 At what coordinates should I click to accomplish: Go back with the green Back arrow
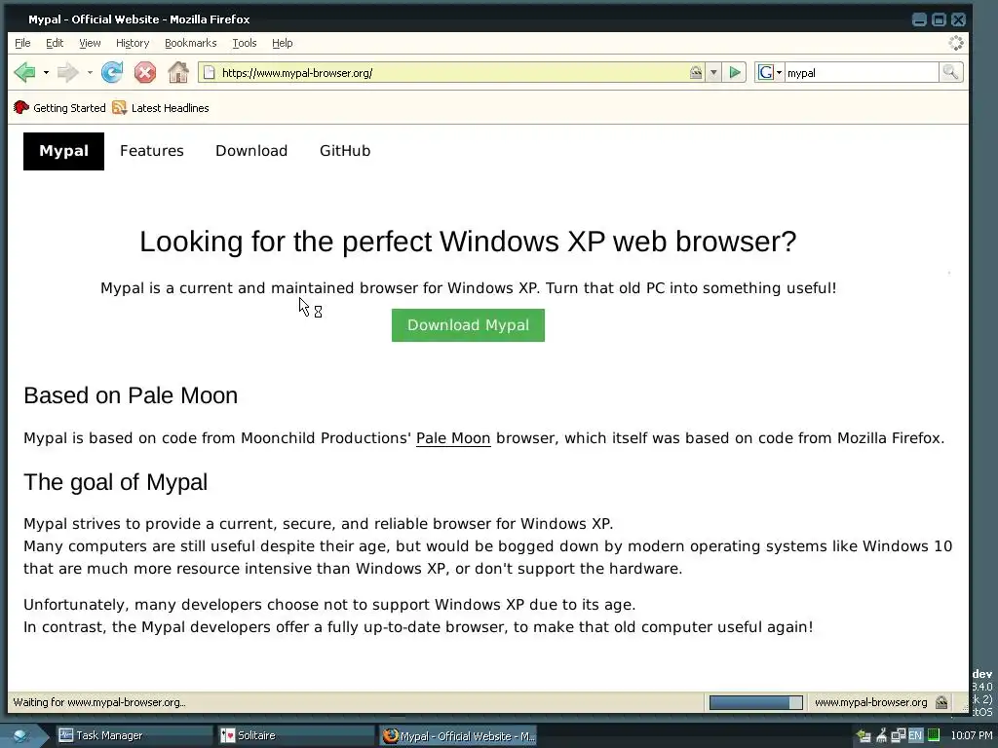[24, 72]
